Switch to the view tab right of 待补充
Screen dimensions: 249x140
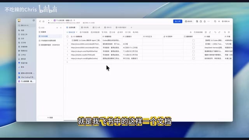coord(121,28)
